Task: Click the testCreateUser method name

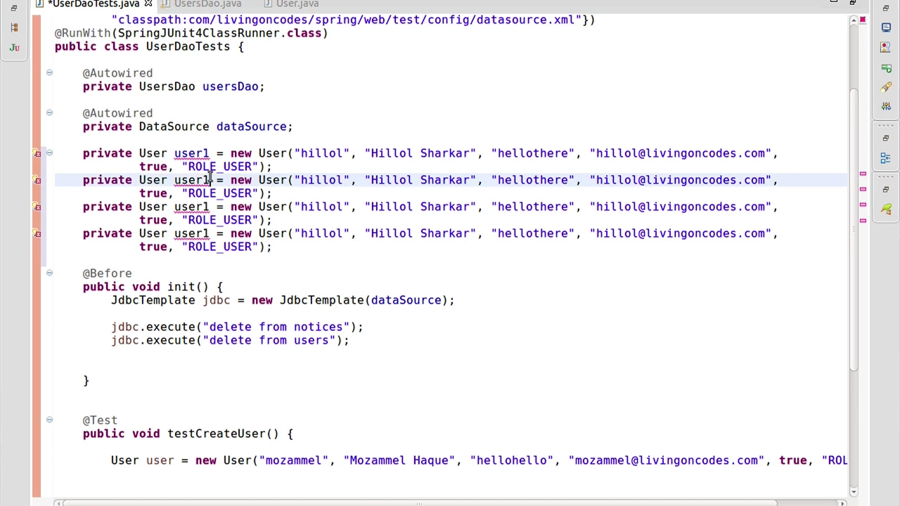Action: tap(216, 434)
